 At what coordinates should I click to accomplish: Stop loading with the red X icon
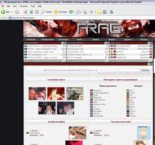point(25,12)
